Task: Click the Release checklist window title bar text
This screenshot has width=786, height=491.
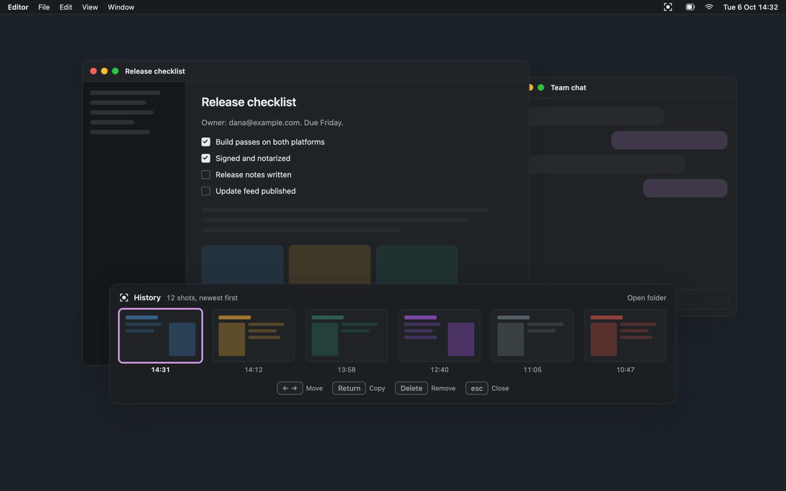Action: click(x=155, y=71)
